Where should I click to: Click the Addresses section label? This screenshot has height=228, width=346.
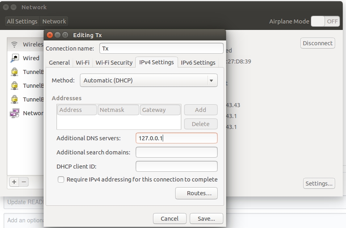67,98
